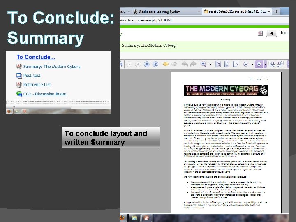
Task: Open a new browser tab
Action: [276, 12]
